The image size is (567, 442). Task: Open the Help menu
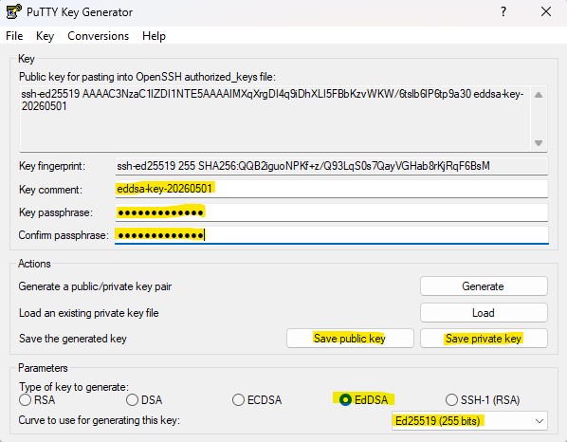tap(154, 36)
